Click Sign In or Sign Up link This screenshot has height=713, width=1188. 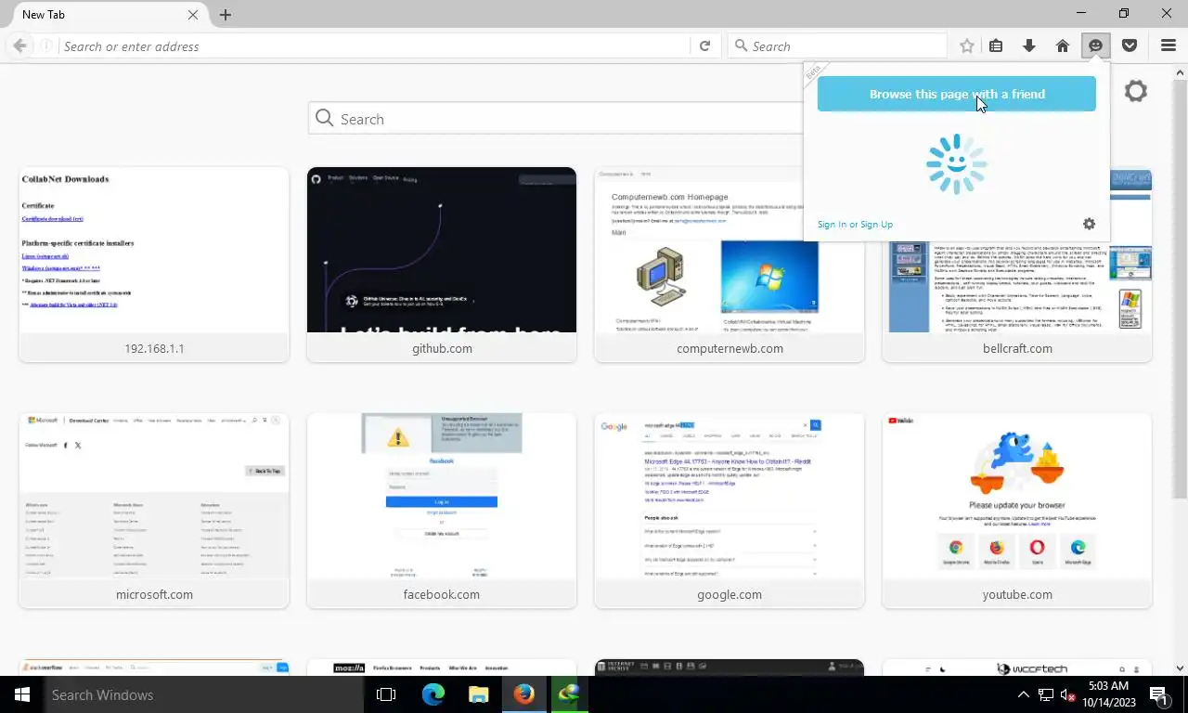[x=855, y=224]
